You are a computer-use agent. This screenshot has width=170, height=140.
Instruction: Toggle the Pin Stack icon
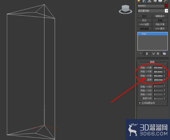click(x=140, y=53)
